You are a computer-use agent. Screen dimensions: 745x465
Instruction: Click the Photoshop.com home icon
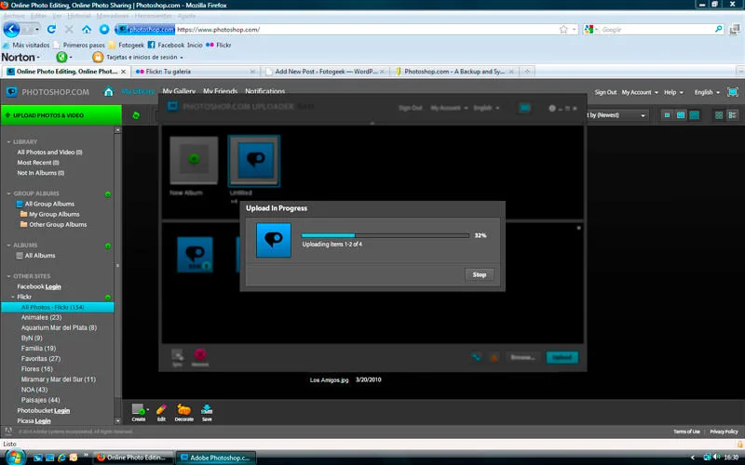point(109,91)
